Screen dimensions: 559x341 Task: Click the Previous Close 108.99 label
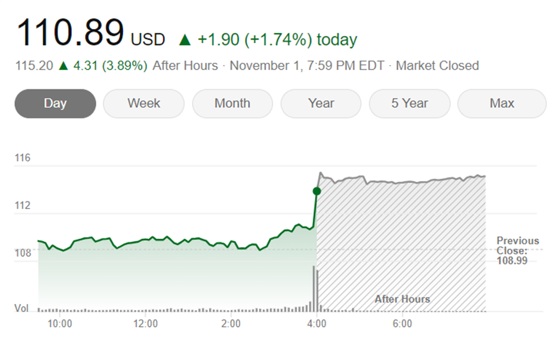pyautogui.click(x=517, y=251)
